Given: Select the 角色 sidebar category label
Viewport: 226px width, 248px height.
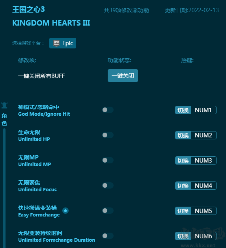Looking at the screenshot, I should tap(4, 119).
